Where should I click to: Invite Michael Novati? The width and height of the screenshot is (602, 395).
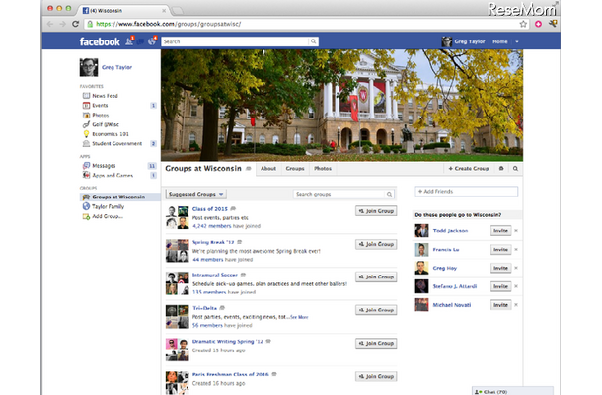point(500,305)
